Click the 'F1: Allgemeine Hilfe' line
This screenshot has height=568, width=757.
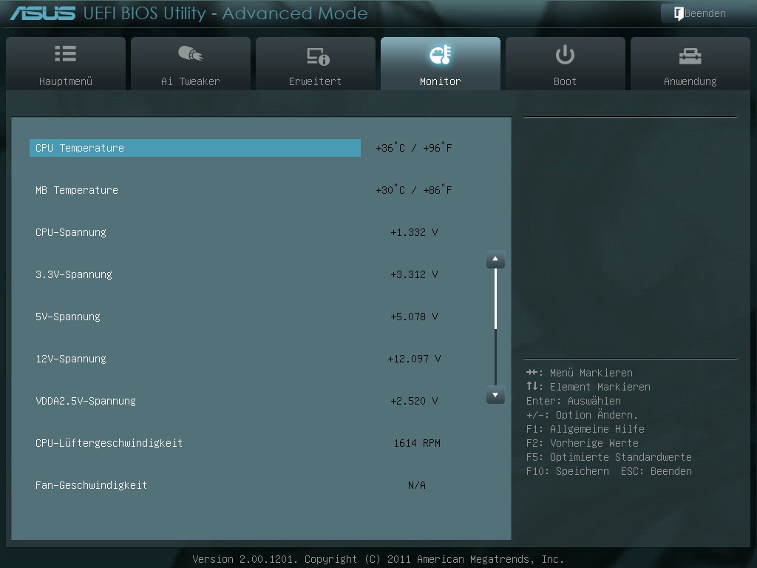coord(585,429)
